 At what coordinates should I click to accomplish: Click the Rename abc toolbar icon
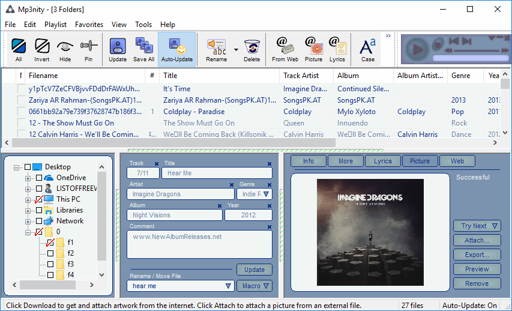(x=216, y=50)
